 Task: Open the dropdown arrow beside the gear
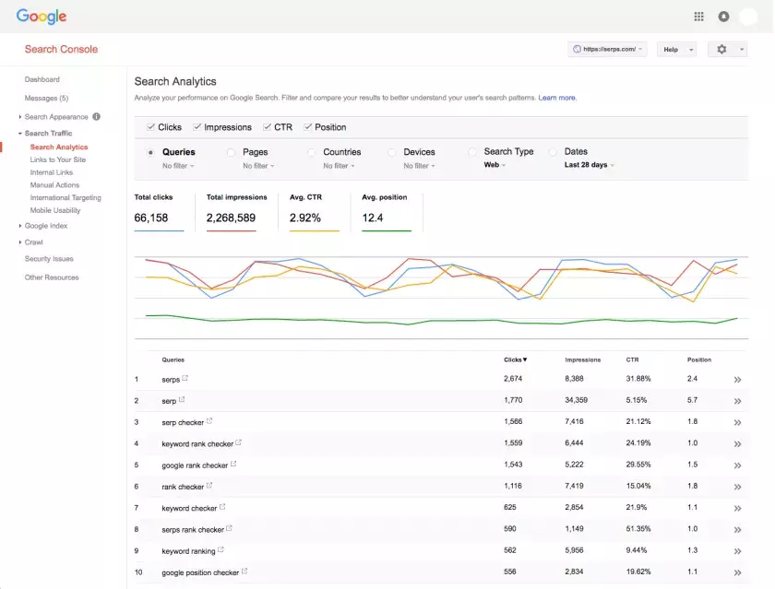[742, 50]
